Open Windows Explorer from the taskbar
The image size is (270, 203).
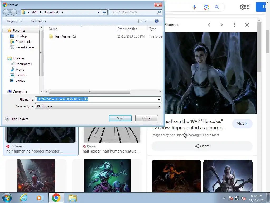point(73,198)
